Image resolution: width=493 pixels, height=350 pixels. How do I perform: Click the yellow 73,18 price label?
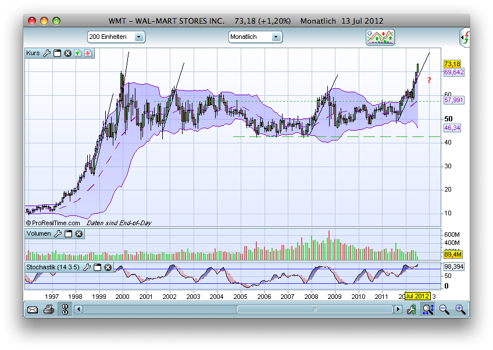click(x=452, y=64)
